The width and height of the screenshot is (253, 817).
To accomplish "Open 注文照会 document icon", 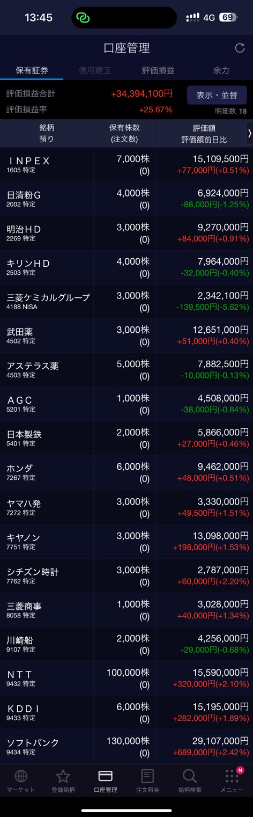I will (x=147, y=776).
